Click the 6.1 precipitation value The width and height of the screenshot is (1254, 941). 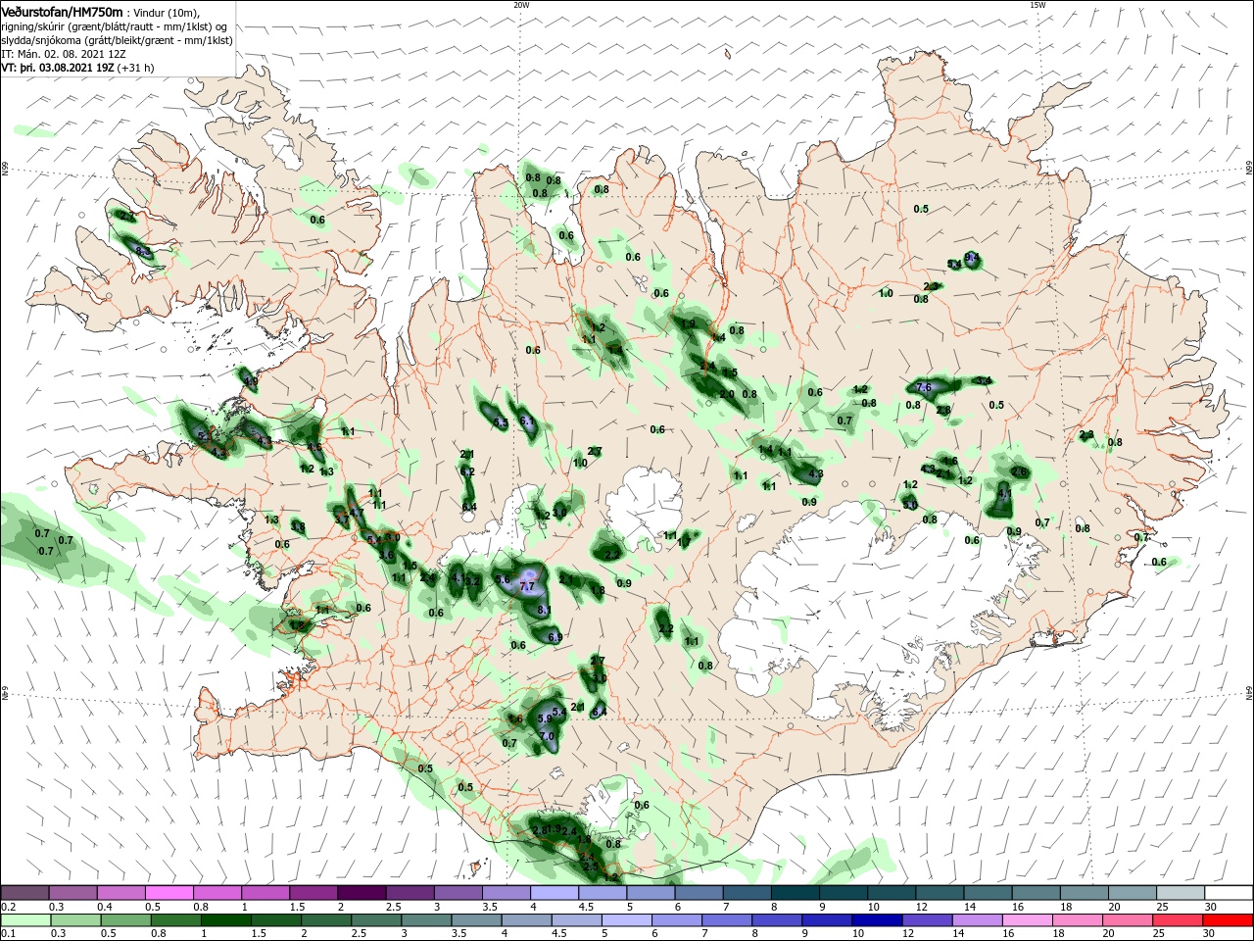(x=526, y=421)
